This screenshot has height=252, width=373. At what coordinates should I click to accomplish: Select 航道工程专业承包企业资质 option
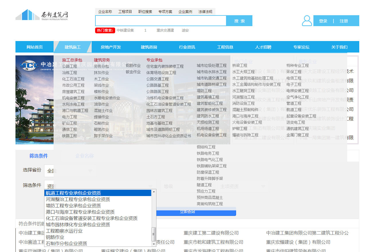click(x=98, y=193)
